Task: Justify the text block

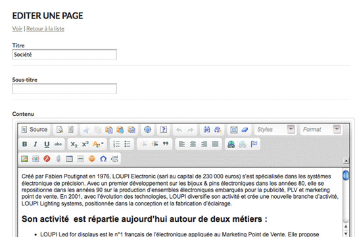Action: tap(215, 144)
